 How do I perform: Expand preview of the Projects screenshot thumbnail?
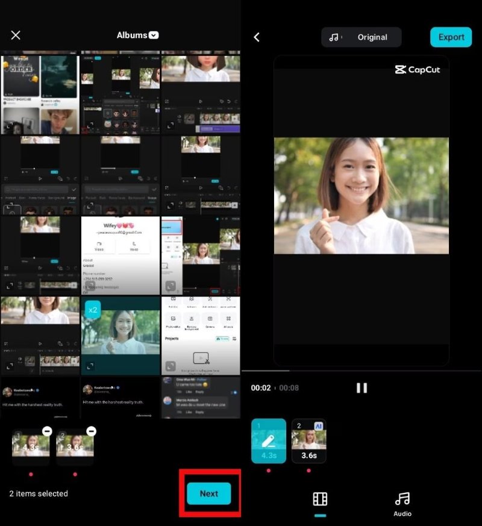click(171, 366)
